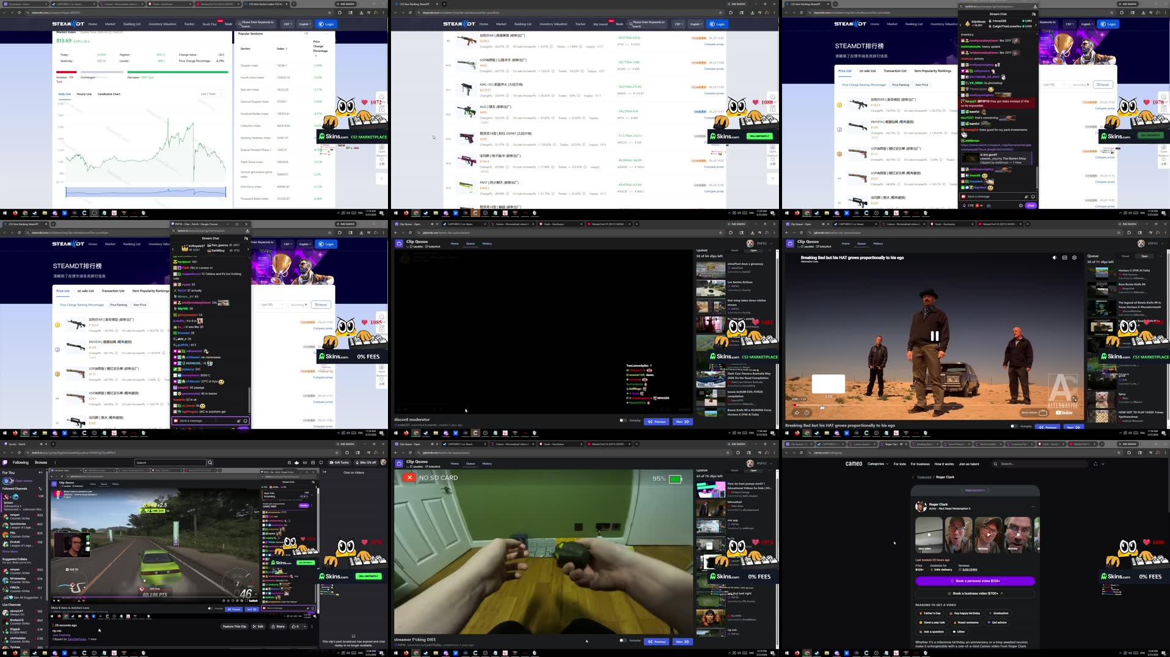This screenshot has height=657, width=1170.
Task: Toggle Autoplay under the Breaking Bad clip
Action: coord(1014,426)
